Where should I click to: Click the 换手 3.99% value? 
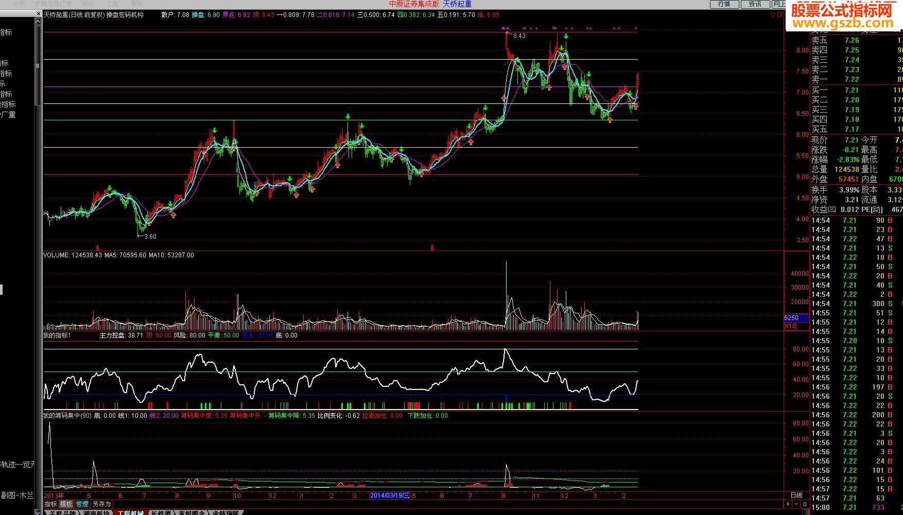click(849, 190)
